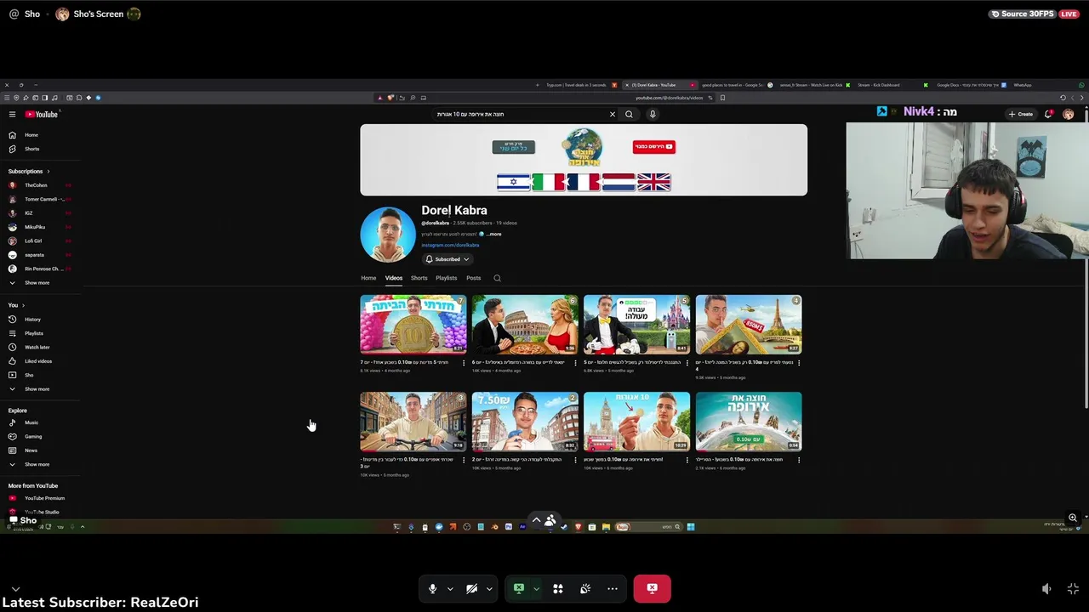
Task: Open Discord activities icon
Action: click(558, 588)
